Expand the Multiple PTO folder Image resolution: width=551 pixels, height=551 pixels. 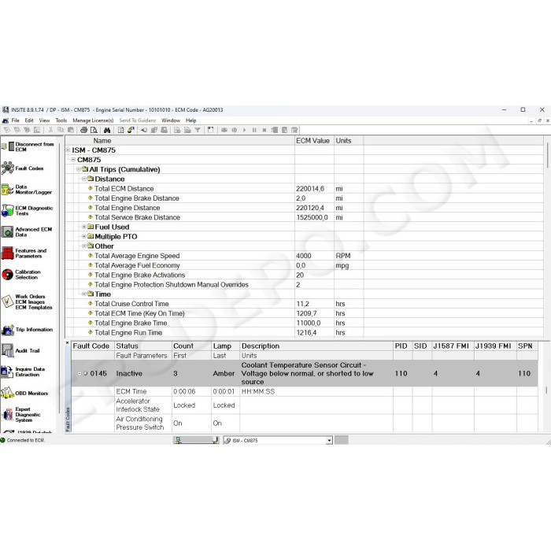pyautogui.click(x=84, y=236)
